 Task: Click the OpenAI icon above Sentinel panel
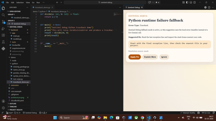tap(205, 7)
